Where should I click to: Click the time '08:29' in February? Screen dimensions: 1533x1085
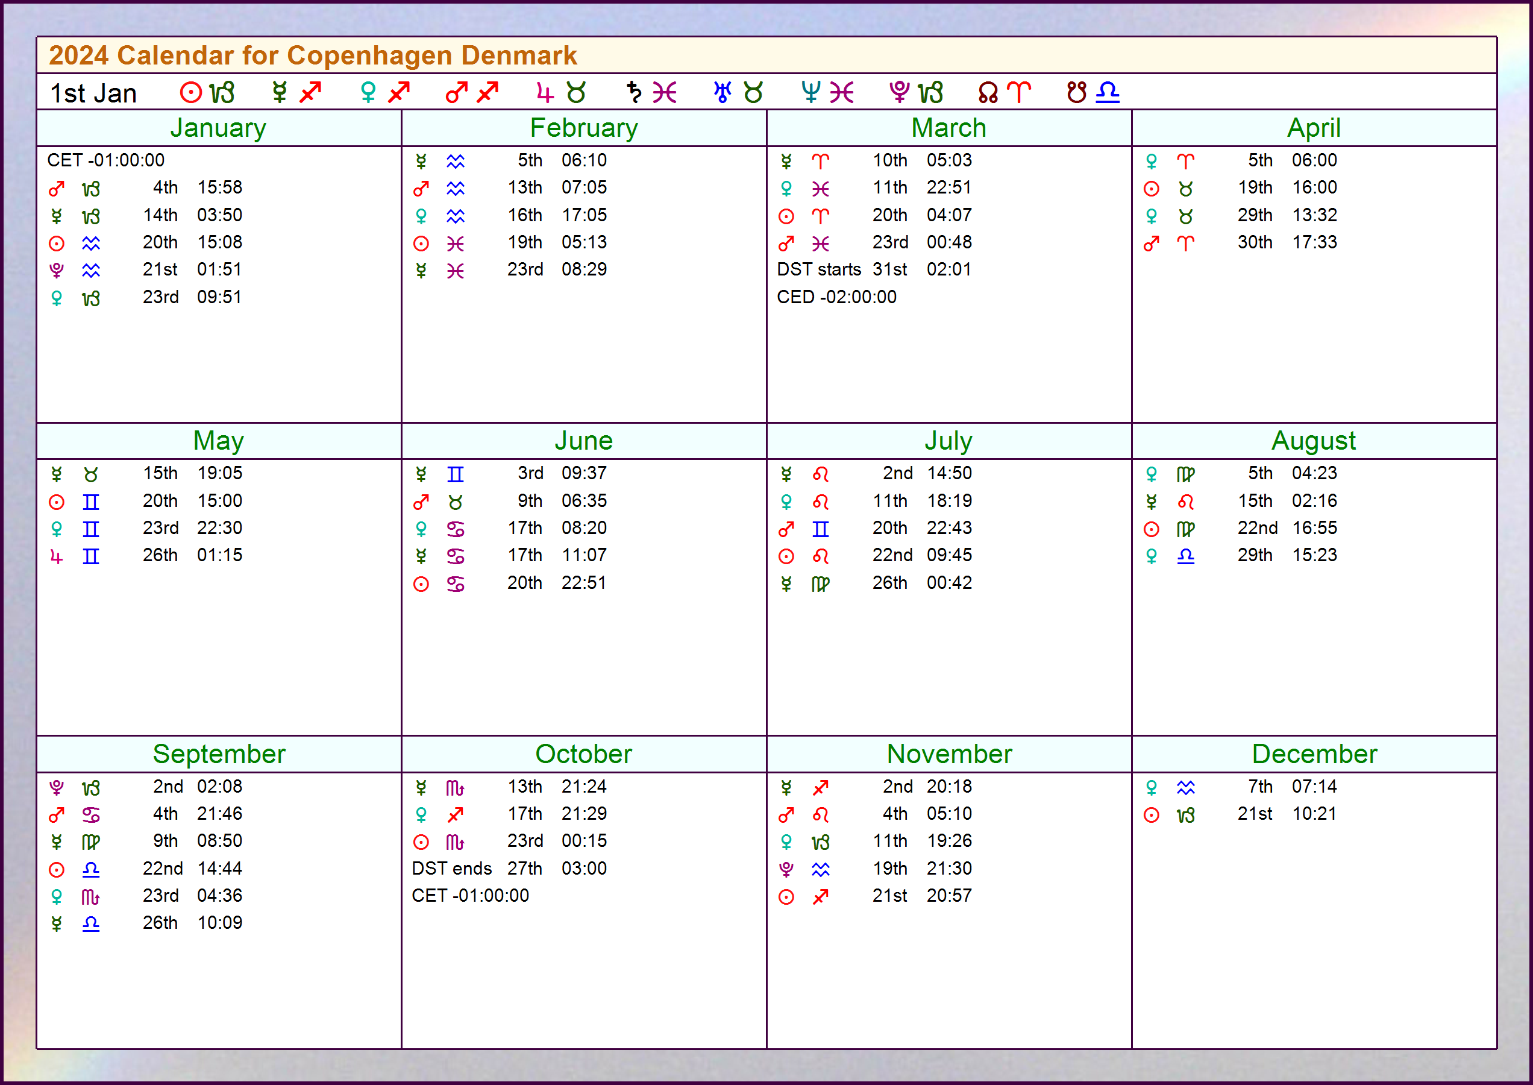pyautogui.click(x=584, y=269)
